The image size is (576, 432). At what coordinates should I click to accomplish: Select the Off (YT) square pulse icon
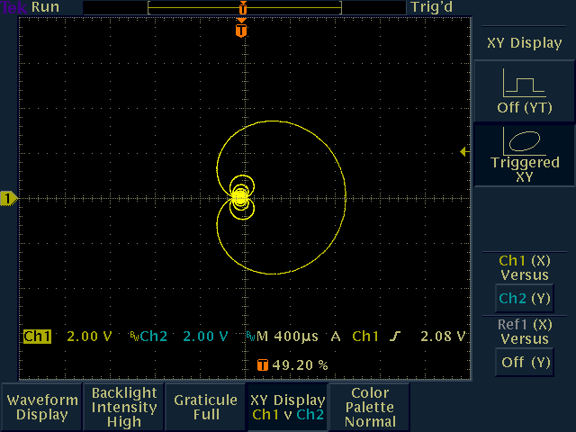pos(523,85)
